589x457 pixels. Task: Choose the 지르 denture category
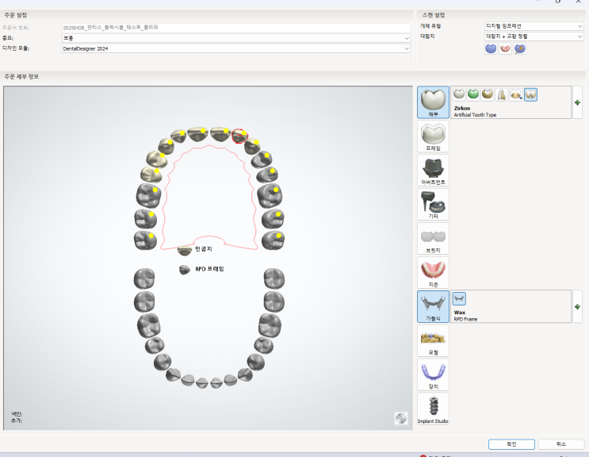coord(433,272)
